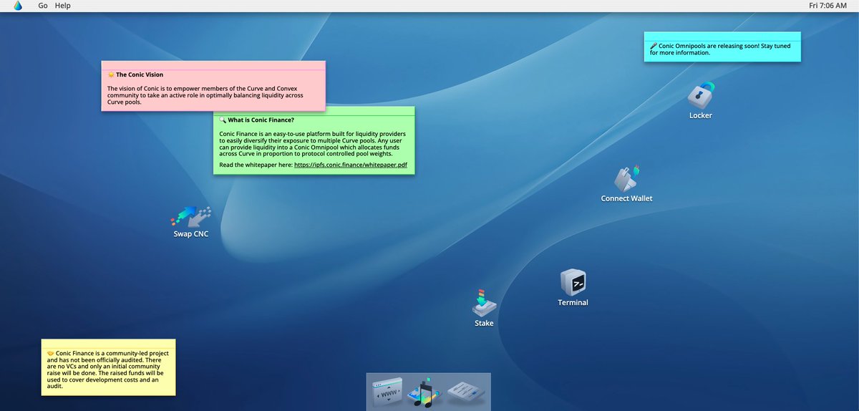Image resolution: width=859 pixels, height=411 pixels.
Task: Open the Terminal desktop icon
Action: pyautogui.click(x=573, y=282)
